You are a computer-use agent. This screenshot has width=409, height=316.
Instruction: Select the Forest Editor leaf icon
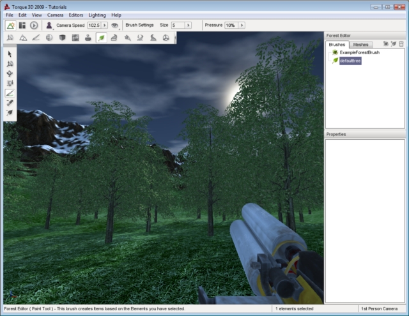point(101,38)
